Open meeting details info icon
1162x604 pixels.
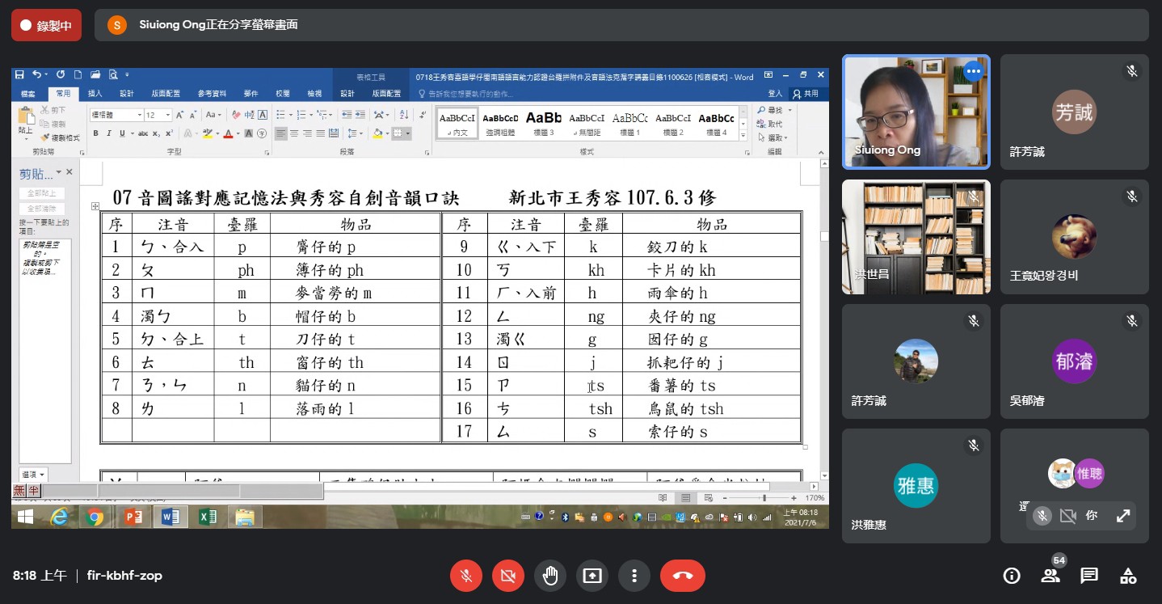click(1011, 576)
